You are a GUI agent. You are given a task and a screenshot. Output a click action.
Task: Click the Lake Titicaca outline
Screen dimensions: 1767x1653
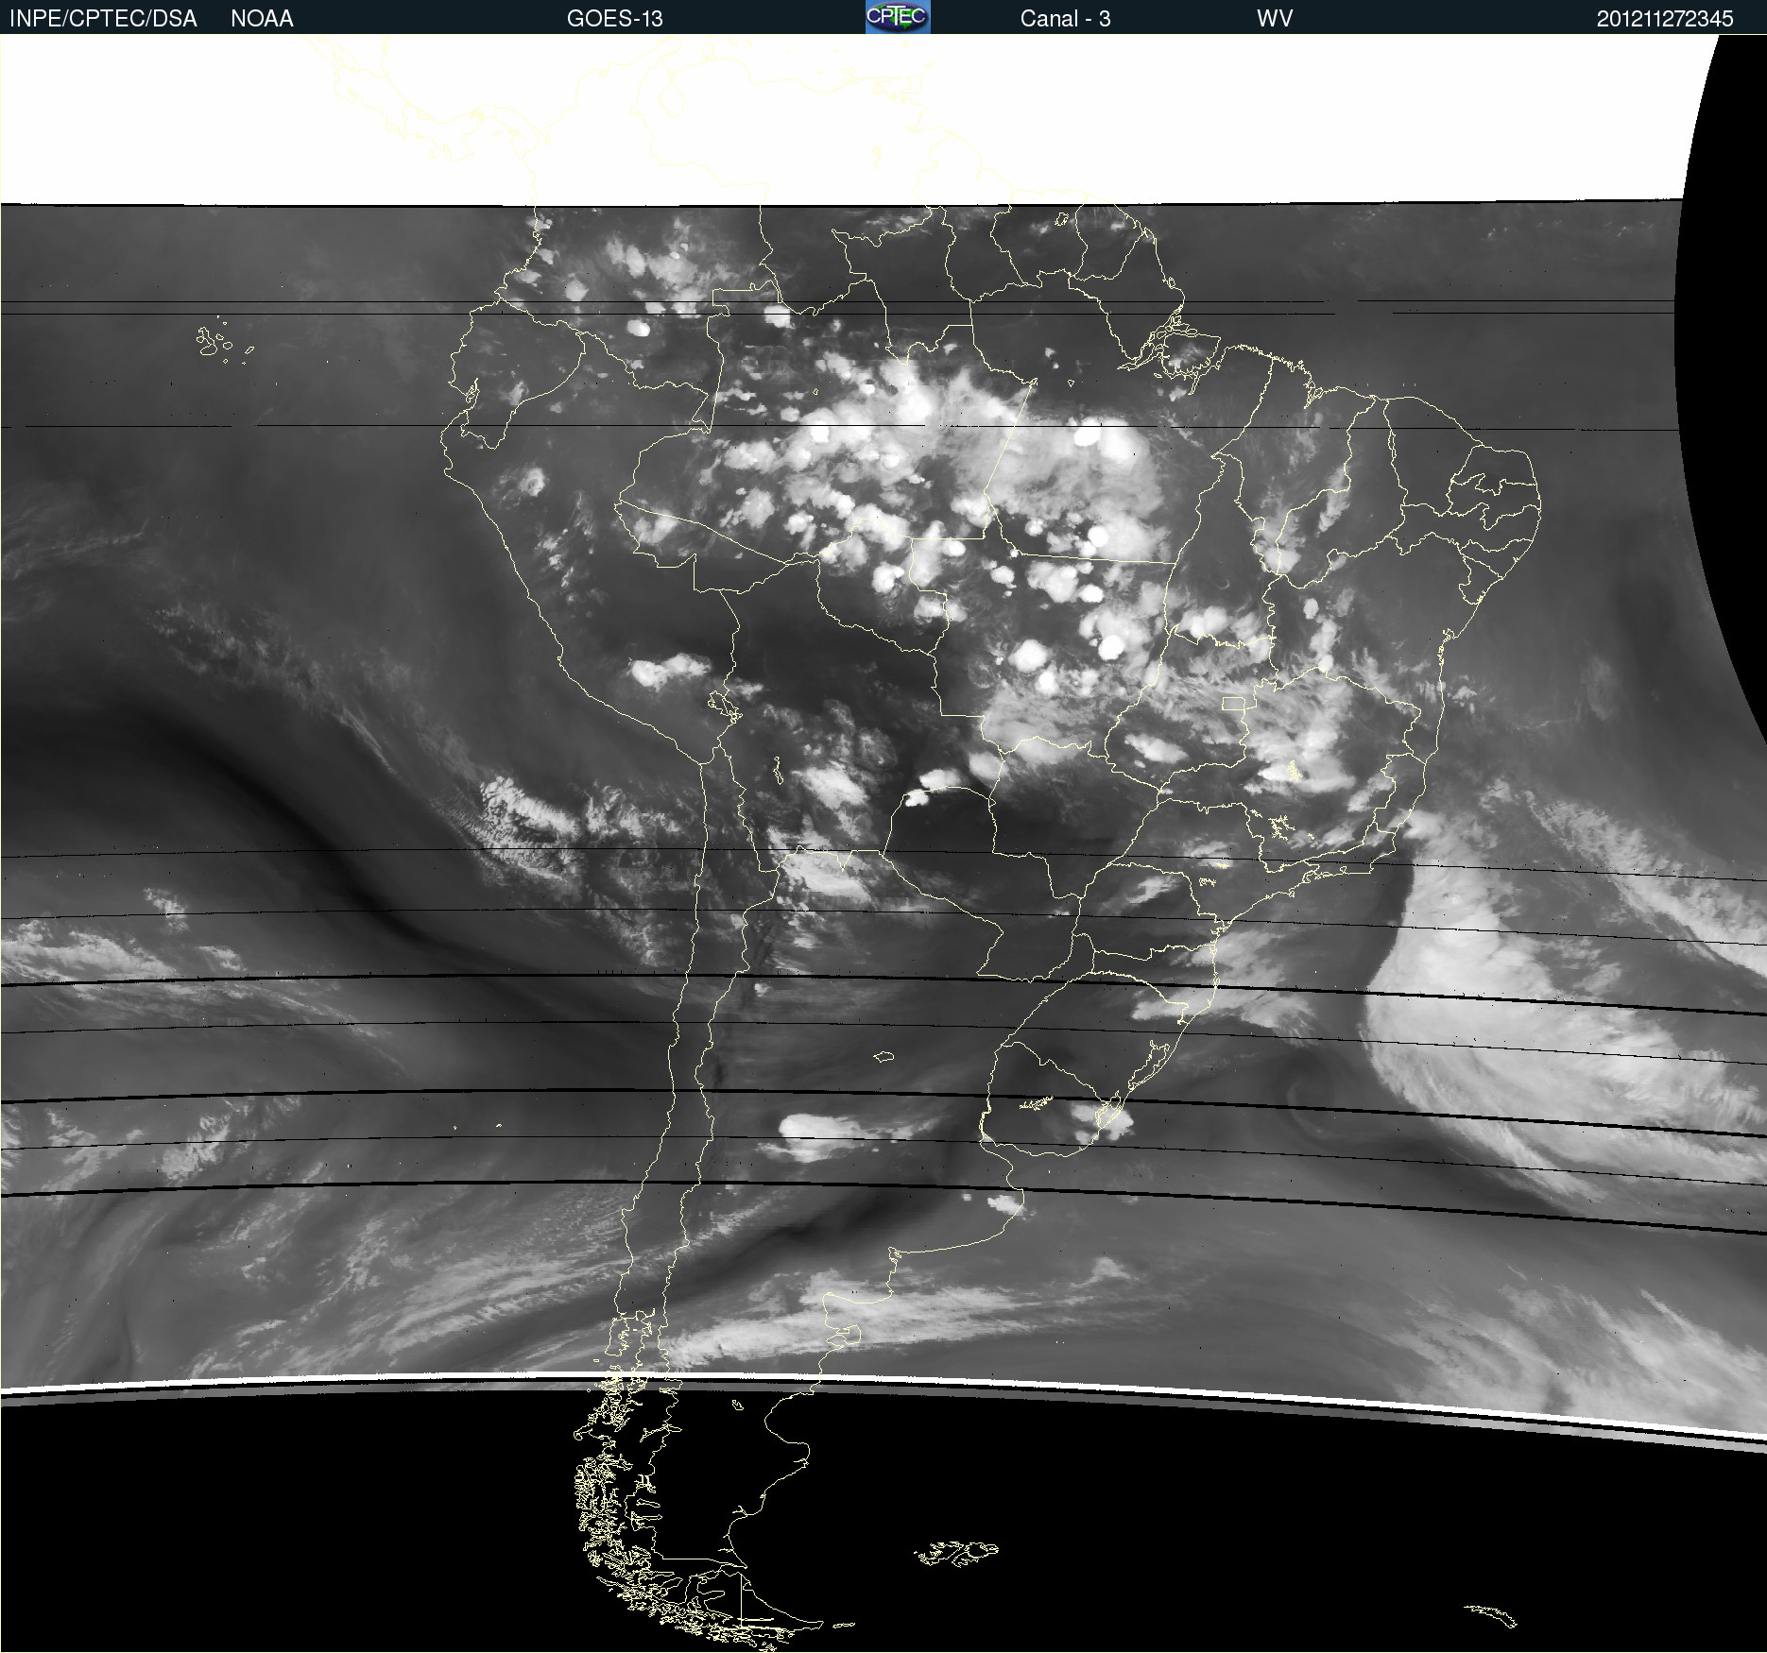click(x=724, y=706)
